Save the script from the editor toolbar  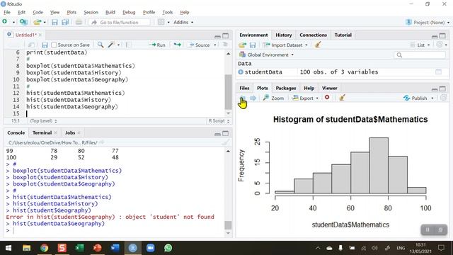pos(45,45)
